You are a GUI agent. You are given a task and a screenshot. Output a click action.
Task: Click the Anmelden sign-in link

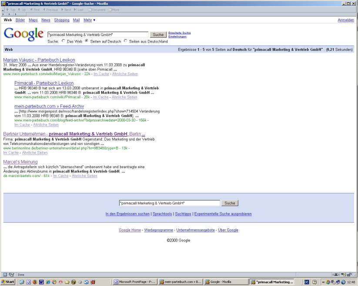(x=346, y=20)
